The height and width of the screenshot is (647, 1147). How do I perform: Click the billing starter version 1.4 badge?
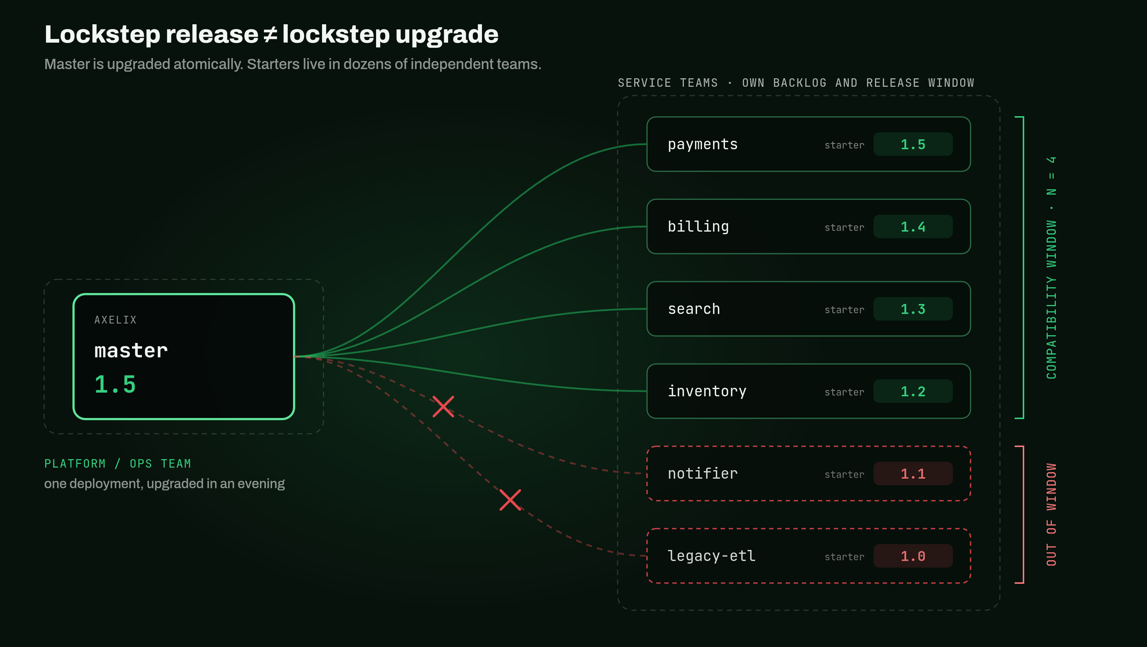(913, 227)
